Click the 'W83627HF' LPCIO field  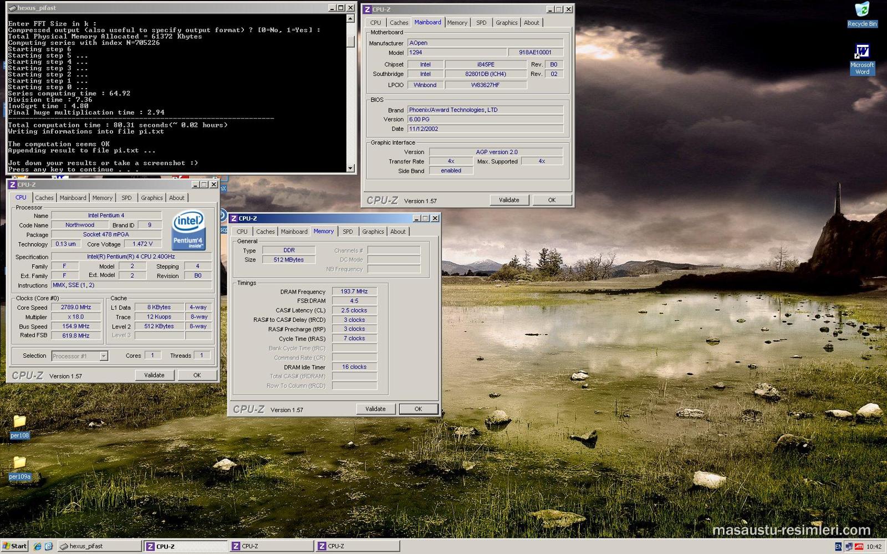pos(486,85)
